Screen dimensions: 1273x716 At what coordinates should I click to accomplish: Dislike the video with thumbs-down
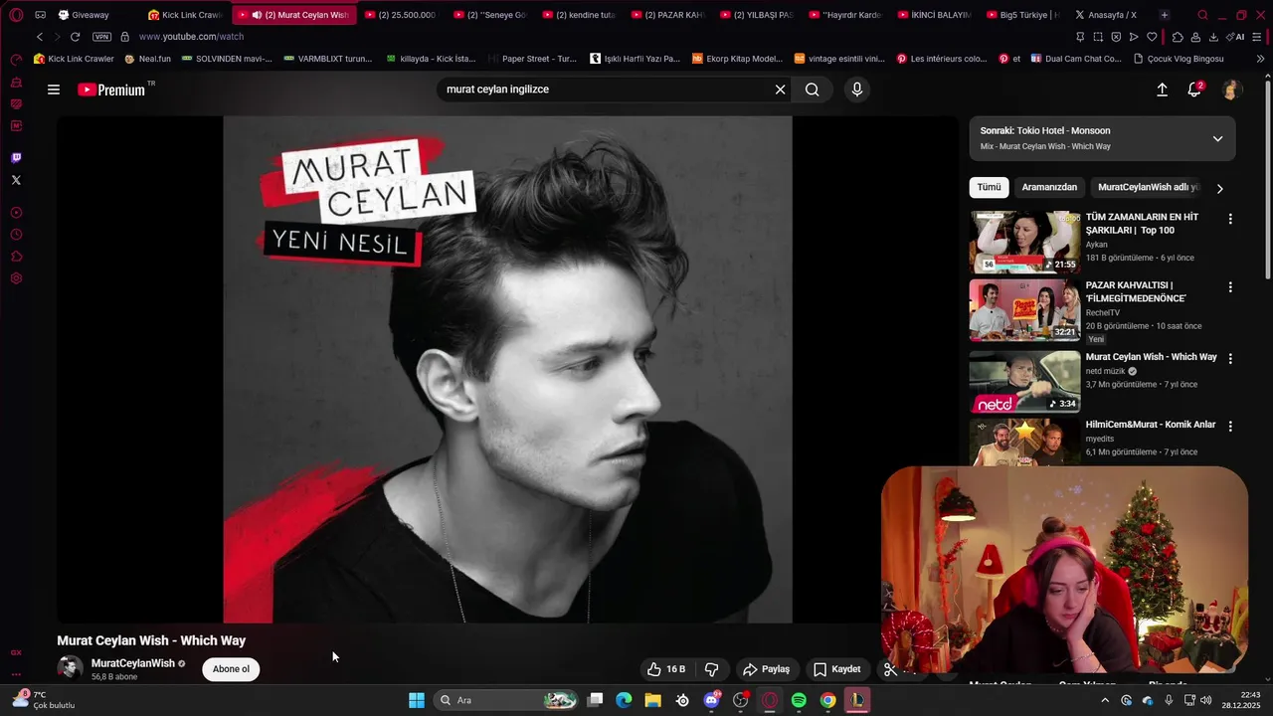712,669
